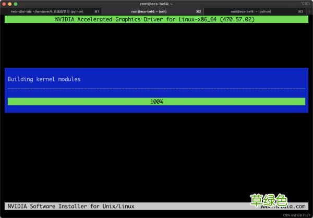Image resolution: width=313 pixels, height=218 pixels.
Task: Open a new tab with the plus icon
Action: (308, 11)
